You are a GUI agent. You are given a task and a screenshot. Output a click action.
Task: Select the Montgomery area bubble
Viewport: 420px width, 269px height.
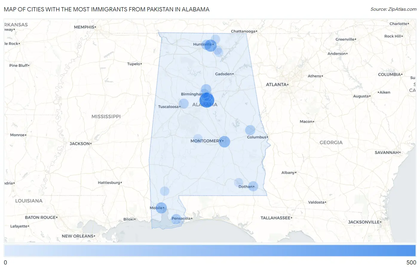pos(224,142)
